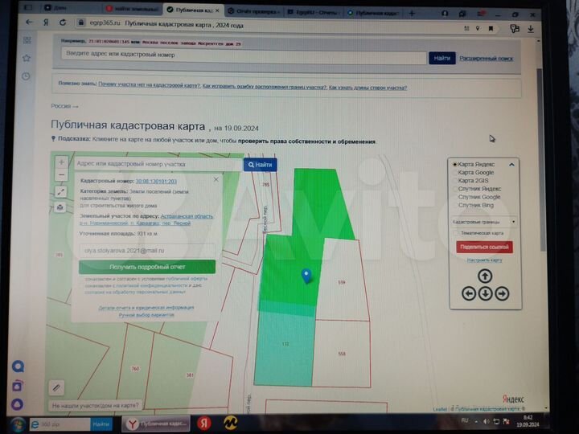Screen dimensions: 579x434
Task: Switch to the last Публичная кадастровая tab
Action: pyautogui.click(x=373, y=13)
